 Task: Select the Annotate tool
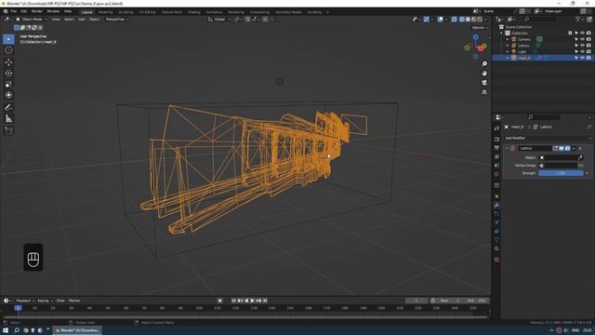pyautogui.click(x=8, y=108)
